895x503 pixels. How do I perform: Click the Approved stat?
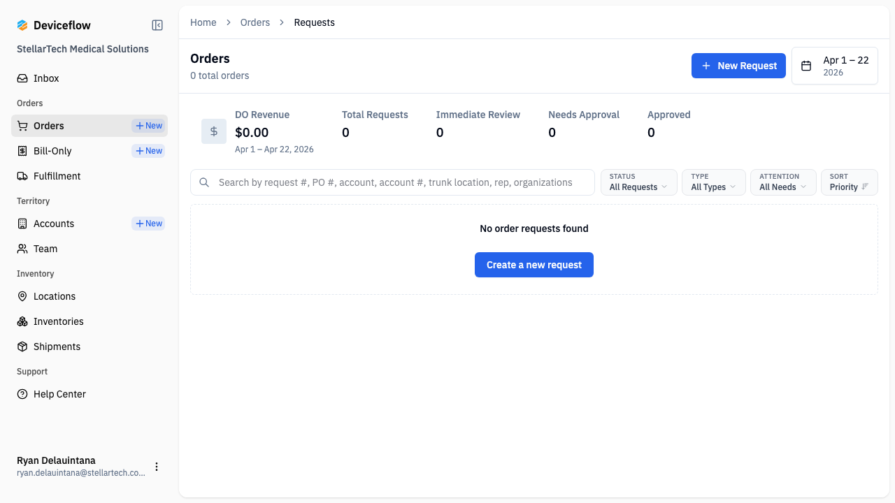(669, 124)
